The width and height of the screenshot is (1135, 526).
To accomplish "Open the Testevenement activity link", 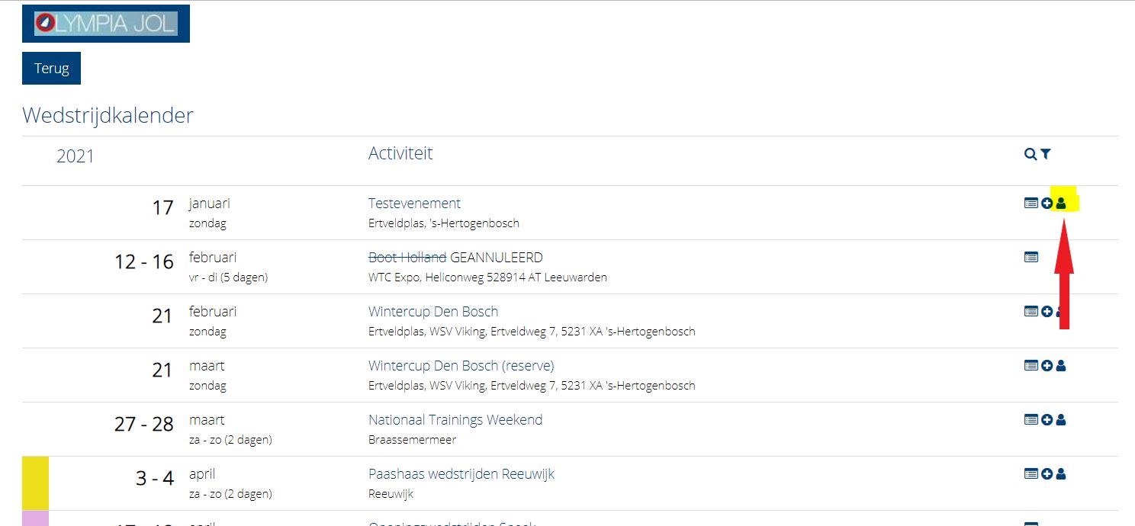I will click(414, 204).
